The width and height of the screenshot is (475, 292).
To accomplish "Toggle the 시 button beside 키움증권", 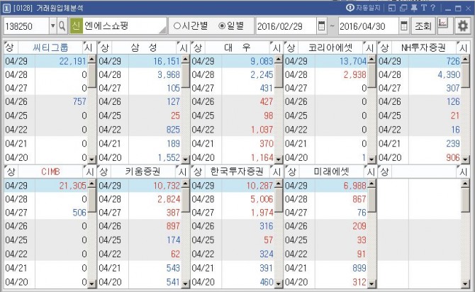I will pyautogui.click(x=182, y=172).
